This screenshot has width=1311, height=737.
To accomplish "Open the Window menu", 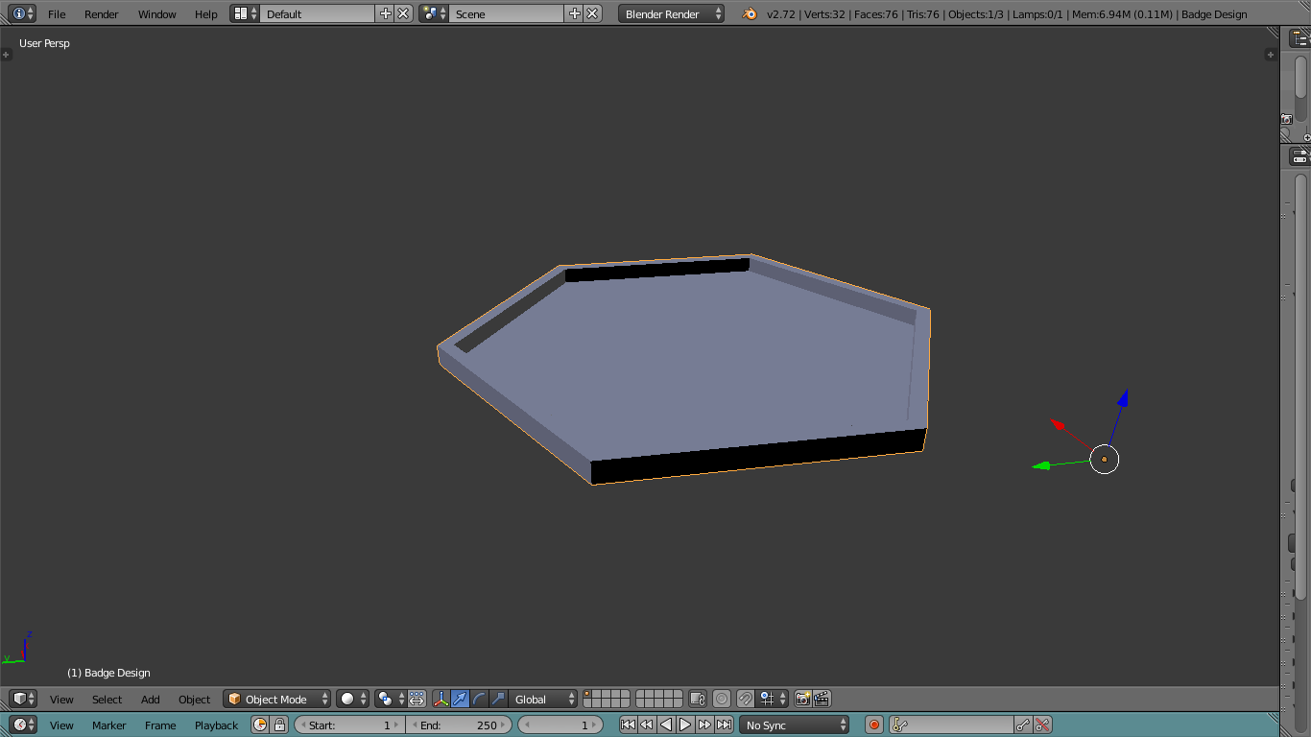I will click(x=157, y=14).
